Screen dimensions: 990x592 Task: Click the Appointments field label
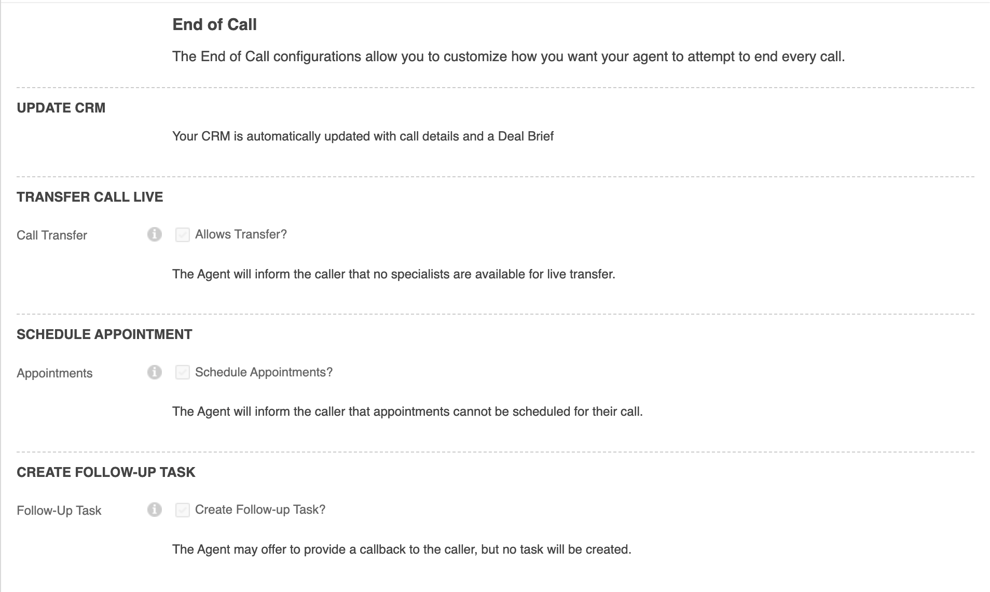(x=54, y=373)
